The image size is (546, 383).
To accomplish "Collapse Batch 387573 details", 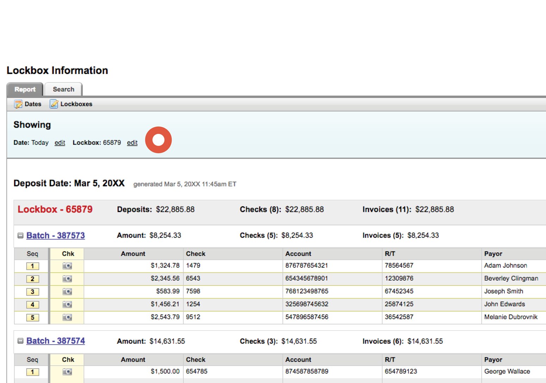I will click(20, 235).
